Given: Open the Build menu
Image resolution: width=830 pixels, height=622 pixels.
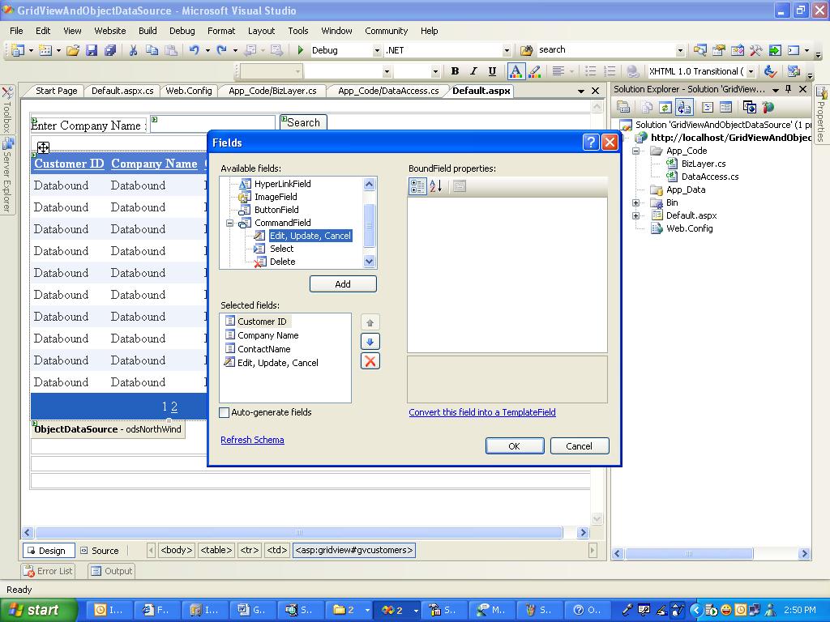Looking at the screenshot, I should tap(148, 31).
